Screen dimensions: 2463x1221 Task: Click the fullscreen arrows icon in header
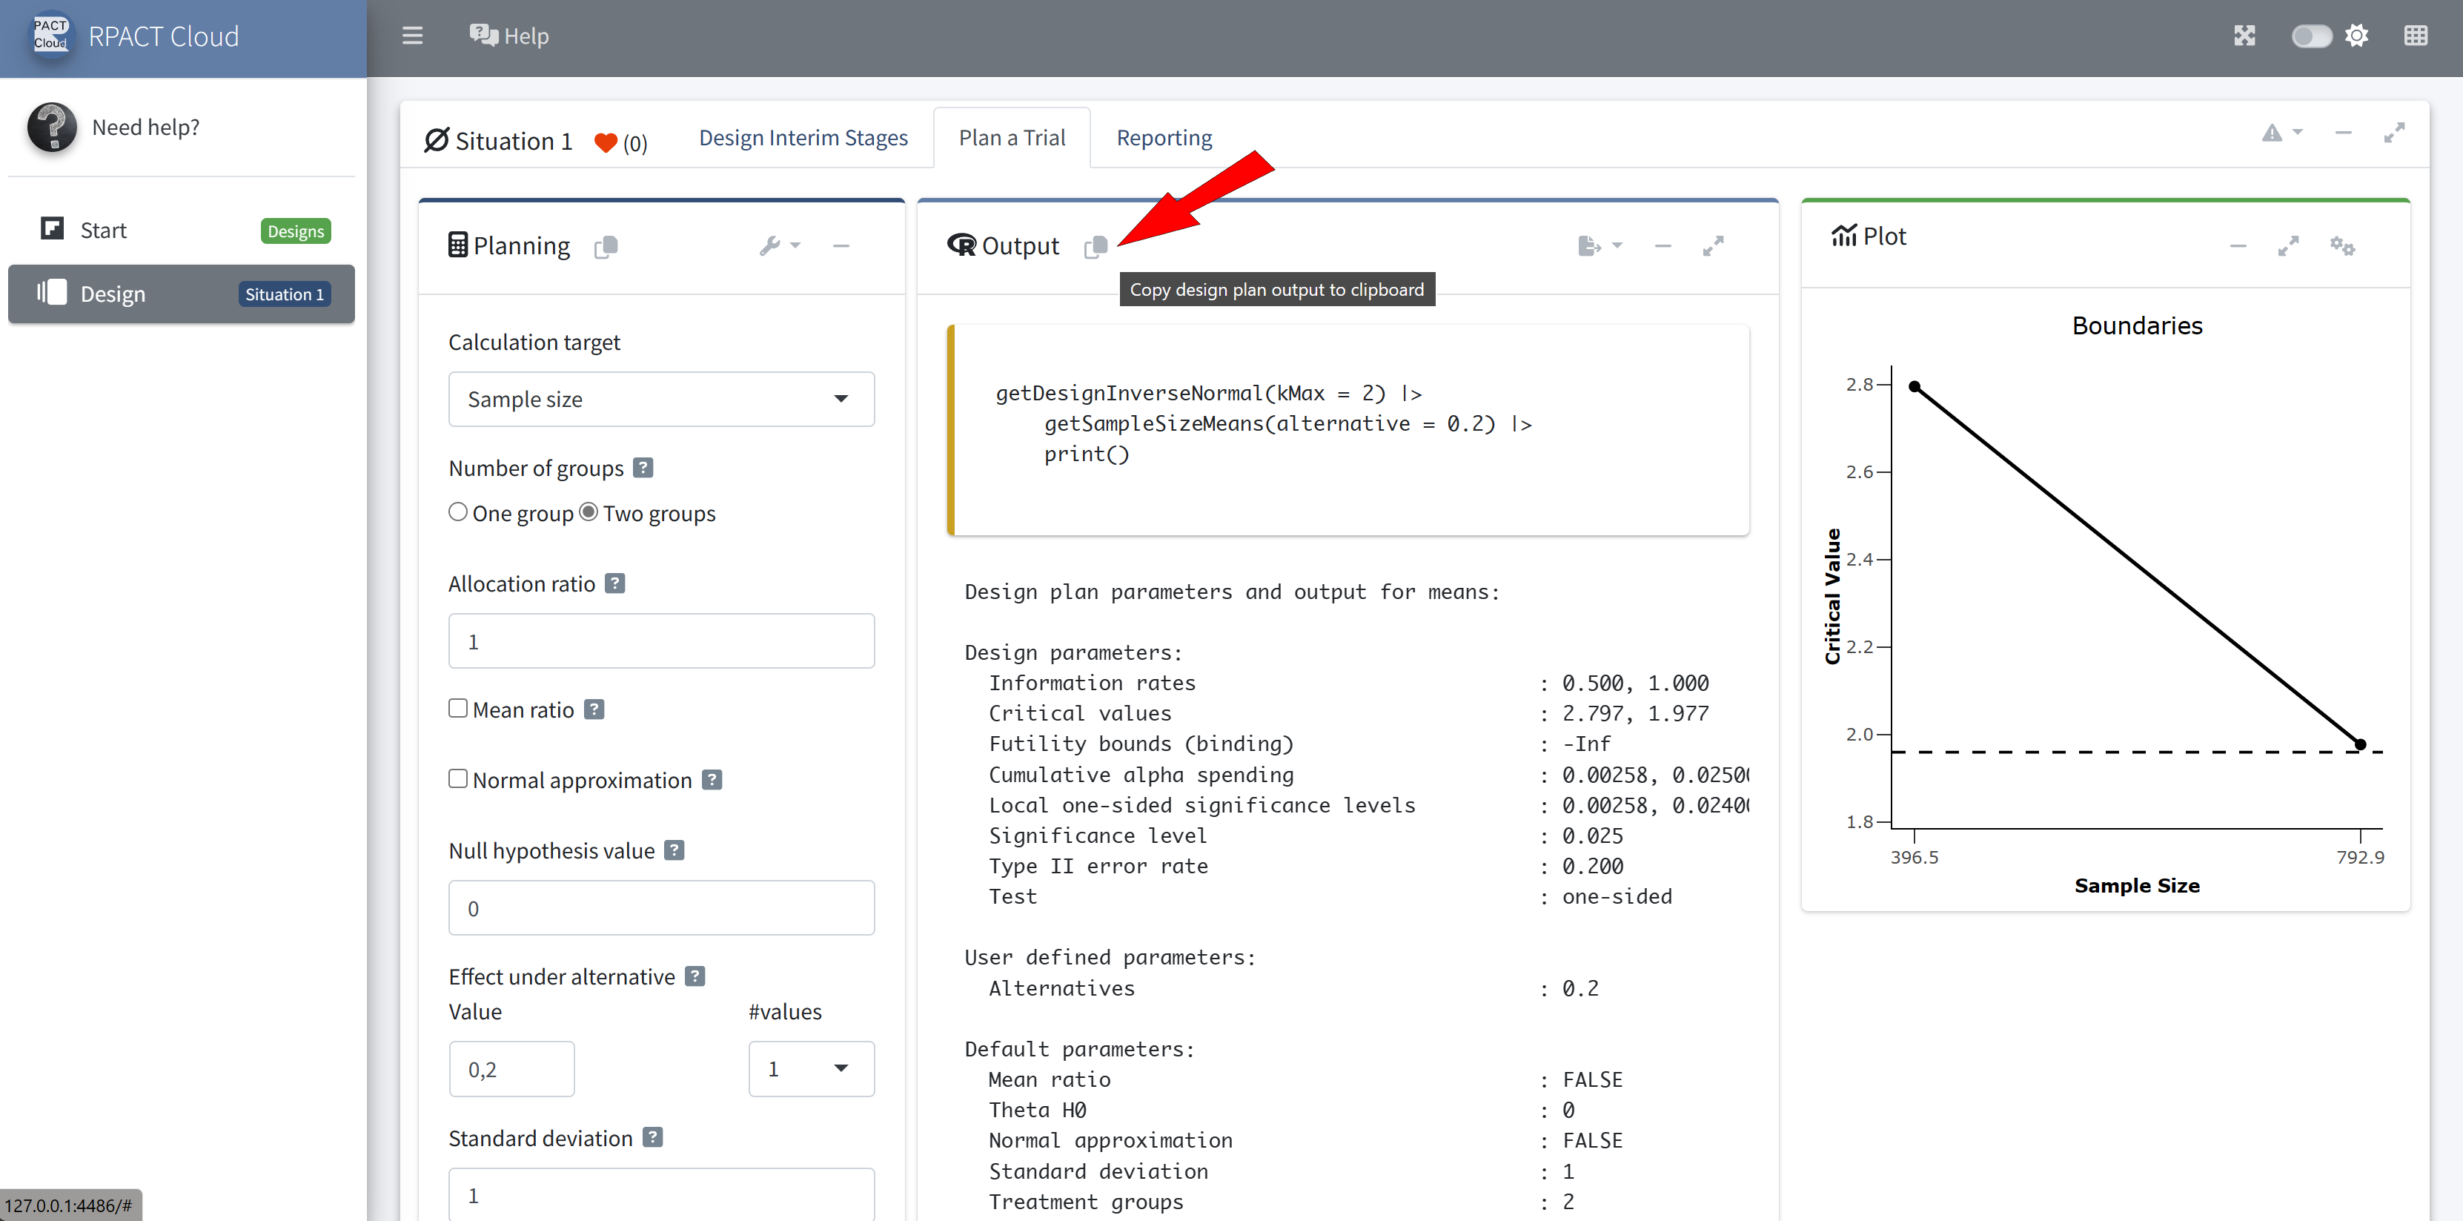click(2244, 36)
